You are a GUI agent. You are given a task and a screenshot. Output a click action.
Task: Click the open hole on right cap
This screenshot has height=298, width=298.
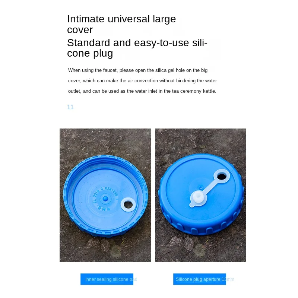click(222, 177)
